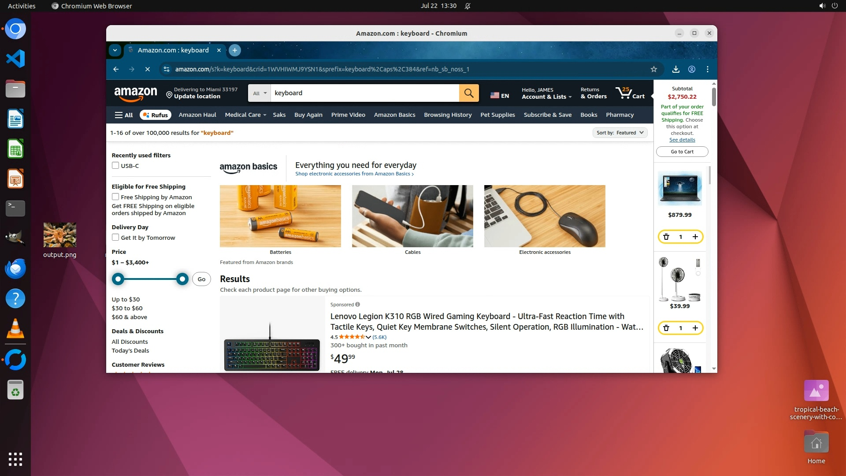Click right handle of price slider
846x476 pixels.
[182, 279]
